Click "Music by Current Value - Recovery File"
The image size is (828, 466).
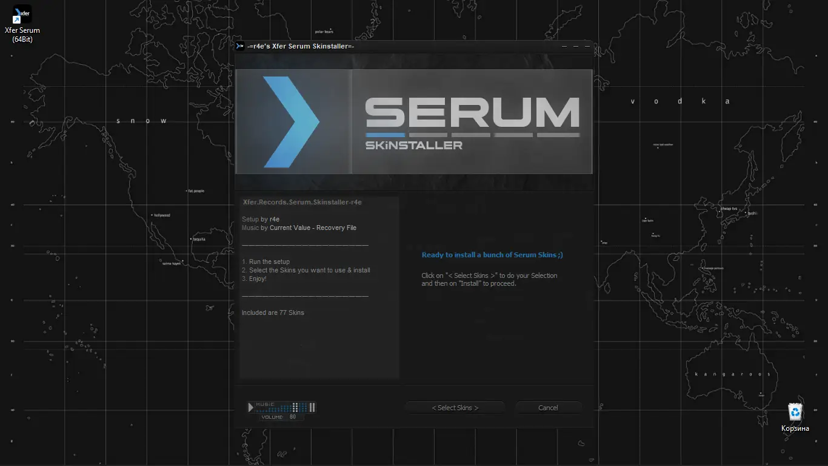(299, 228)
